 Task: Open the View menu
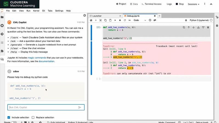point(21,11)
